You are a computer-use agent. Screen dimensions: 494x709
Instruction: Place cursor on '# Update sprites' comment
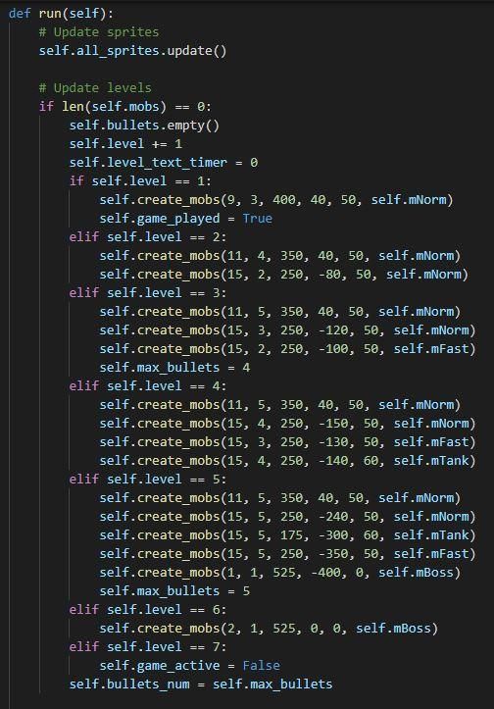tap(99, 32)
